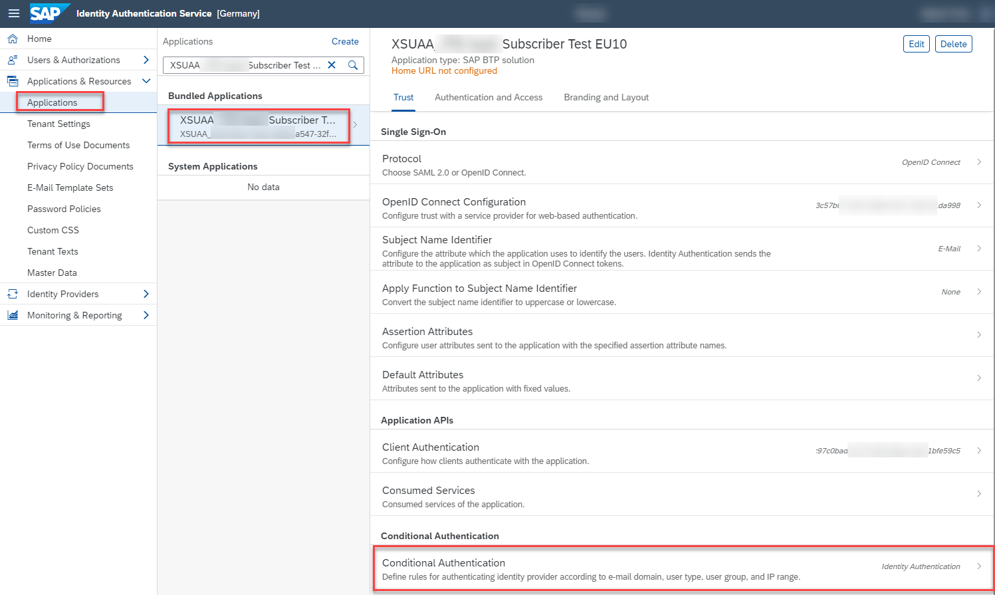The height and width of the screenshot is (595, 995).
Task: Switch to Authentication and Access tab
Action: (489, 97)
